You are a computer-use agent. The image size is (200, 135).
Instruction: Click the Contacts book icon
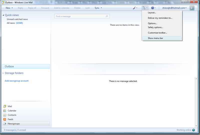[x=5, y=115]
